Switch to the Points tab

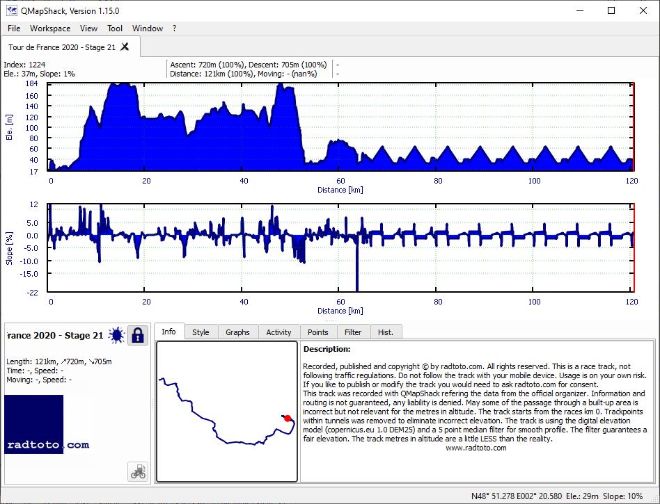click(317, 332)
